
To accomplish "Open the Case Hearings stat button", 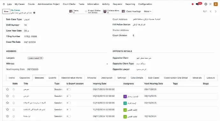I will click(131, 11).
